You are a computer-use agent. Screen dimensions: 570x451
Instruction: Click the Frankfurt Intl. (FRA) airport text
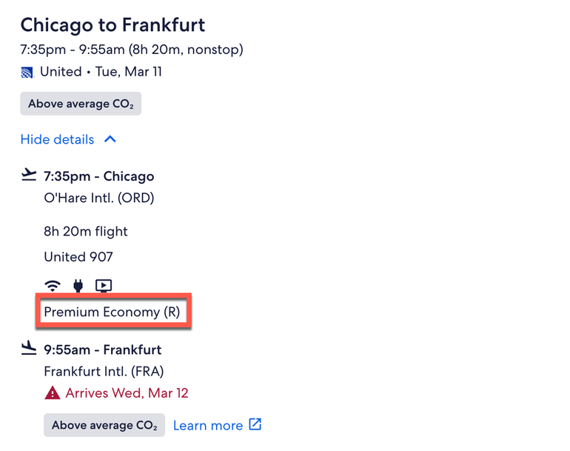[104, 371]
